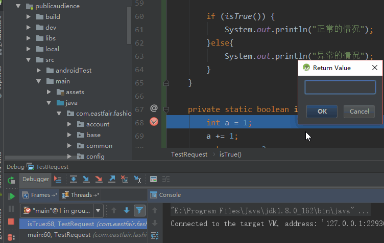Select previous frame with gray up arrow
The image size is (384, 243).
point(114,211)
